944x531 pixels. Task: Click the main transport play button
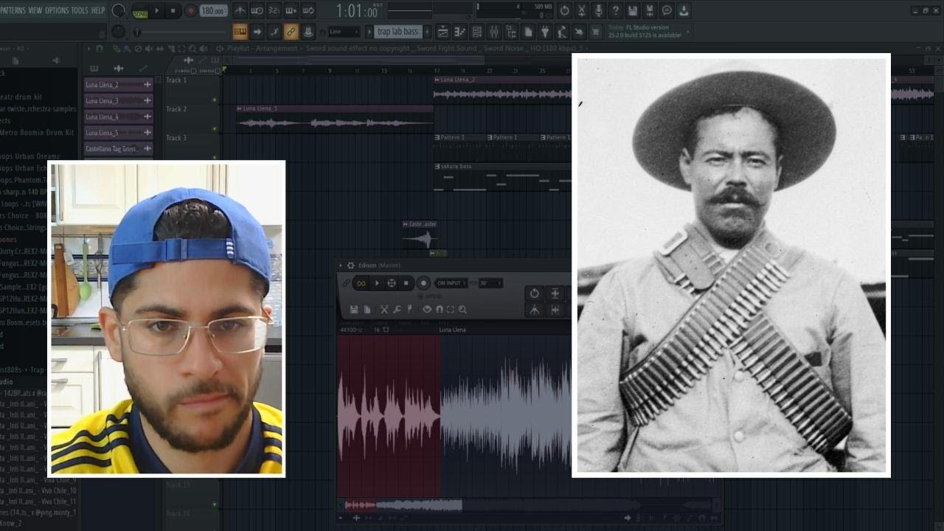(x=156, y=11)
